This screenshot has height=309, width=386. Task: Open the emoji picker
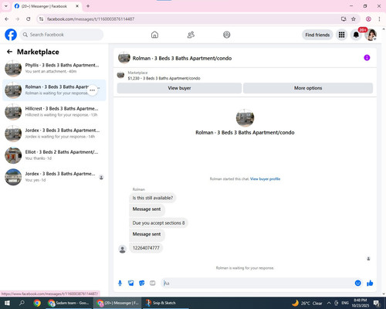[357, 284]
